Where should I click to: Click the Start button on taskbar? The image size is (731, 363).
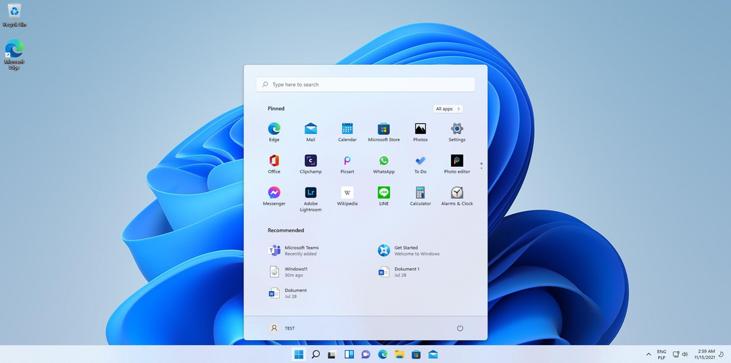pyautogui.click(x=299, y=354)
